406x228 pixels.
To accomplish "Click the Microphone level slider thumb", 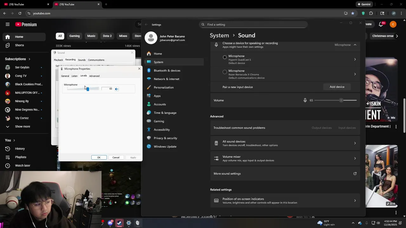I will pyautogui.click(x=88, y=89).
